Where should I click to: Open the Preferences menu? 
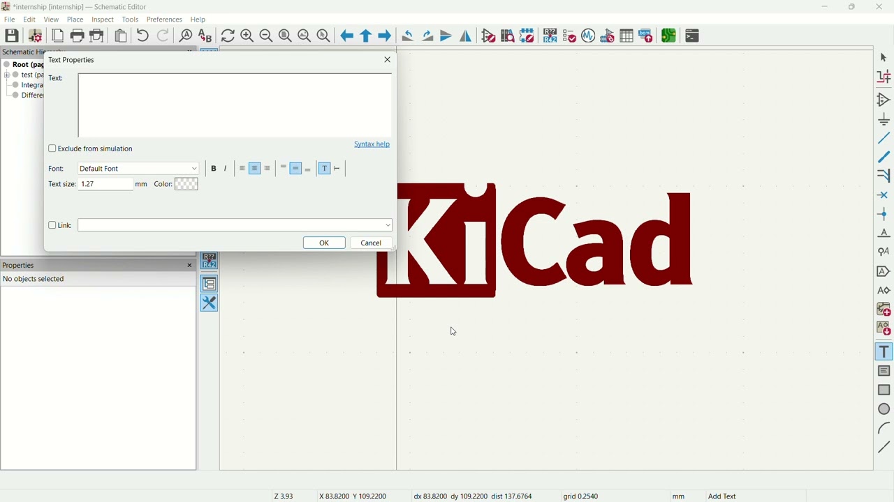tap(165, 20)
